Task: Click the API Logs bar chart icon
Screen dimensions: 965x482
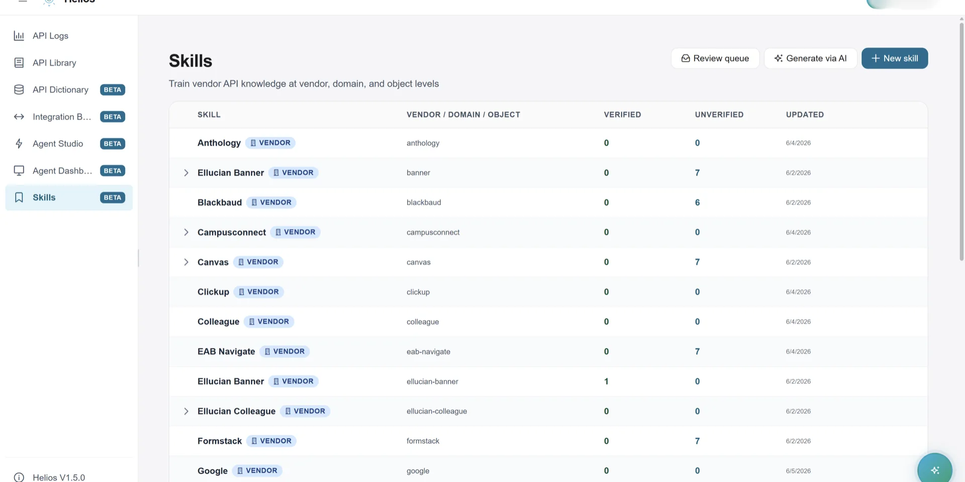Action: [x=19, y=36]
